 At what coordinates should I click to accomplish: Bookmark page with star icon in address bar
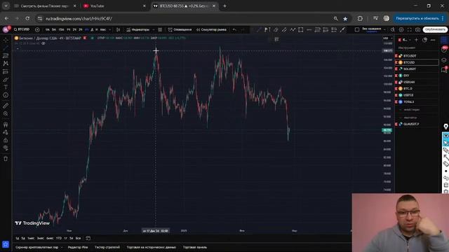[345, 19]
